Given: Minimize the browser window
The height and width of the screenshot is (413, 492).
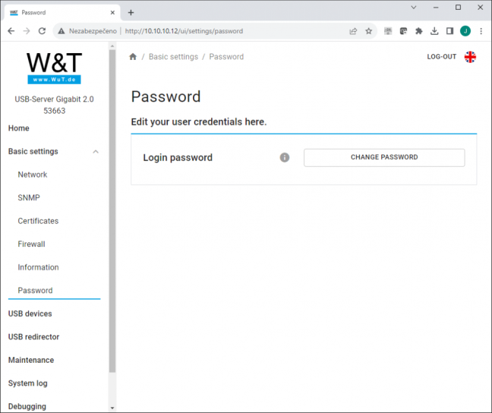Looking at the screenshot, I should tap(436, 8).
